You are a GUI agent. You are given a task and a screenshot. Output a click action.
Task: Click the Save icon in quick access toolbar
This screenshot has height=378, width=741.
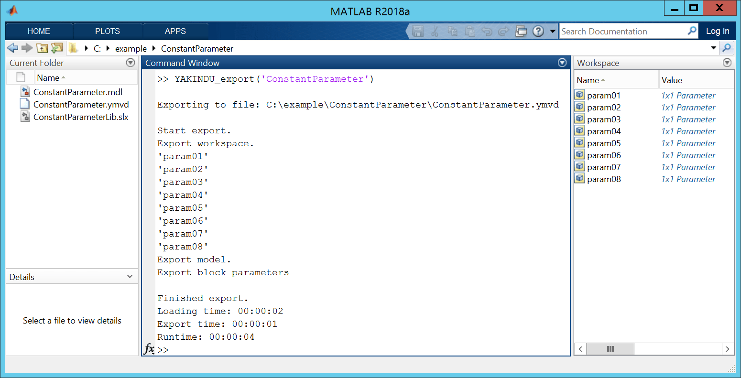click(418, 32)
